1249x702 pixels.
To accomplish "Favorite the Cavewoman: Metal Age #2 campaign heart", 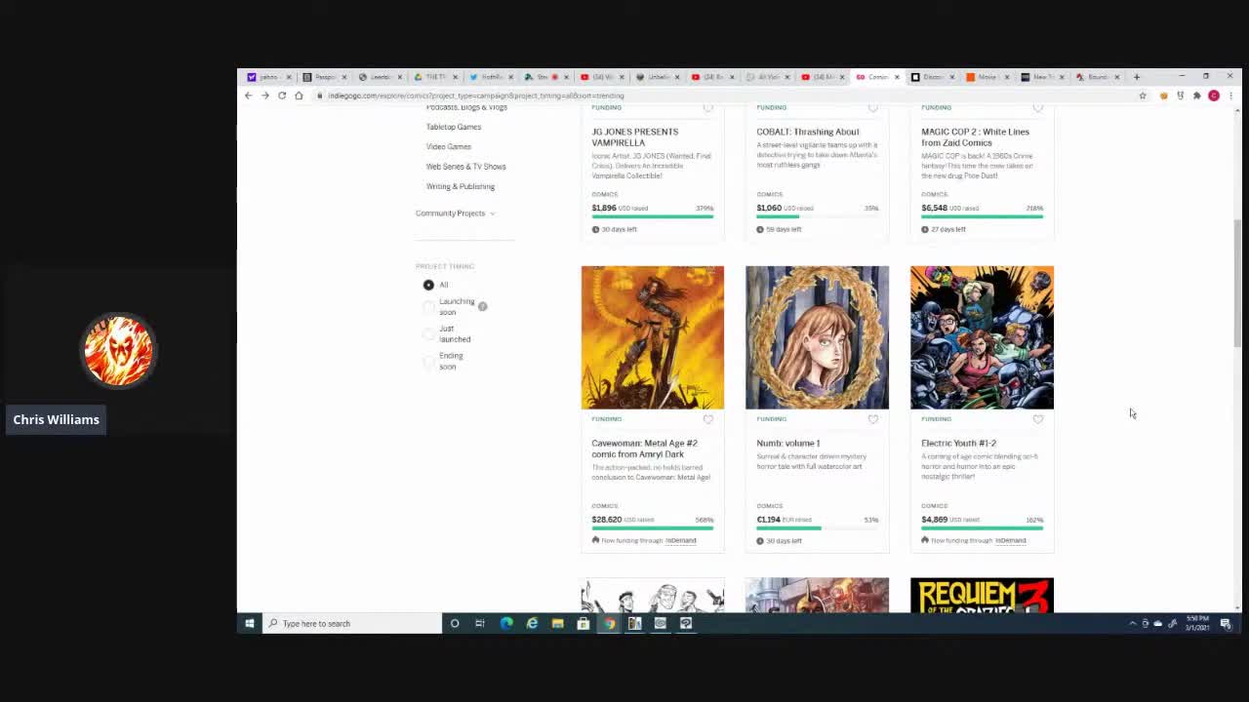I will click(708, 419).
